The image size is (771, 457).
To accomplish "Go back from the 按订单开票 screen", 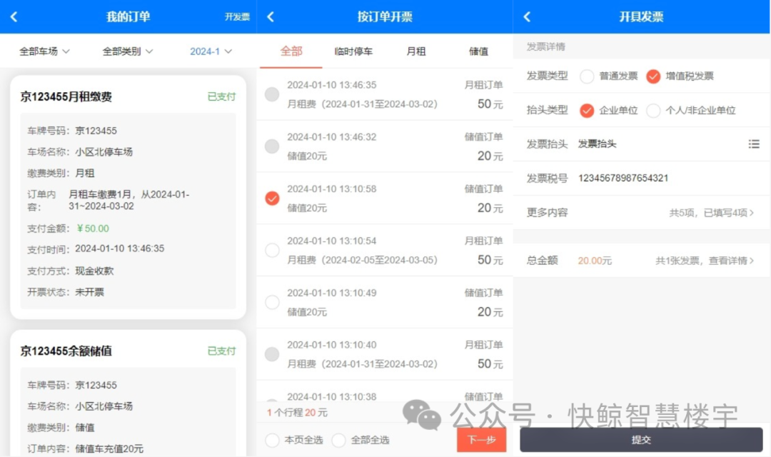I will 271,16.
